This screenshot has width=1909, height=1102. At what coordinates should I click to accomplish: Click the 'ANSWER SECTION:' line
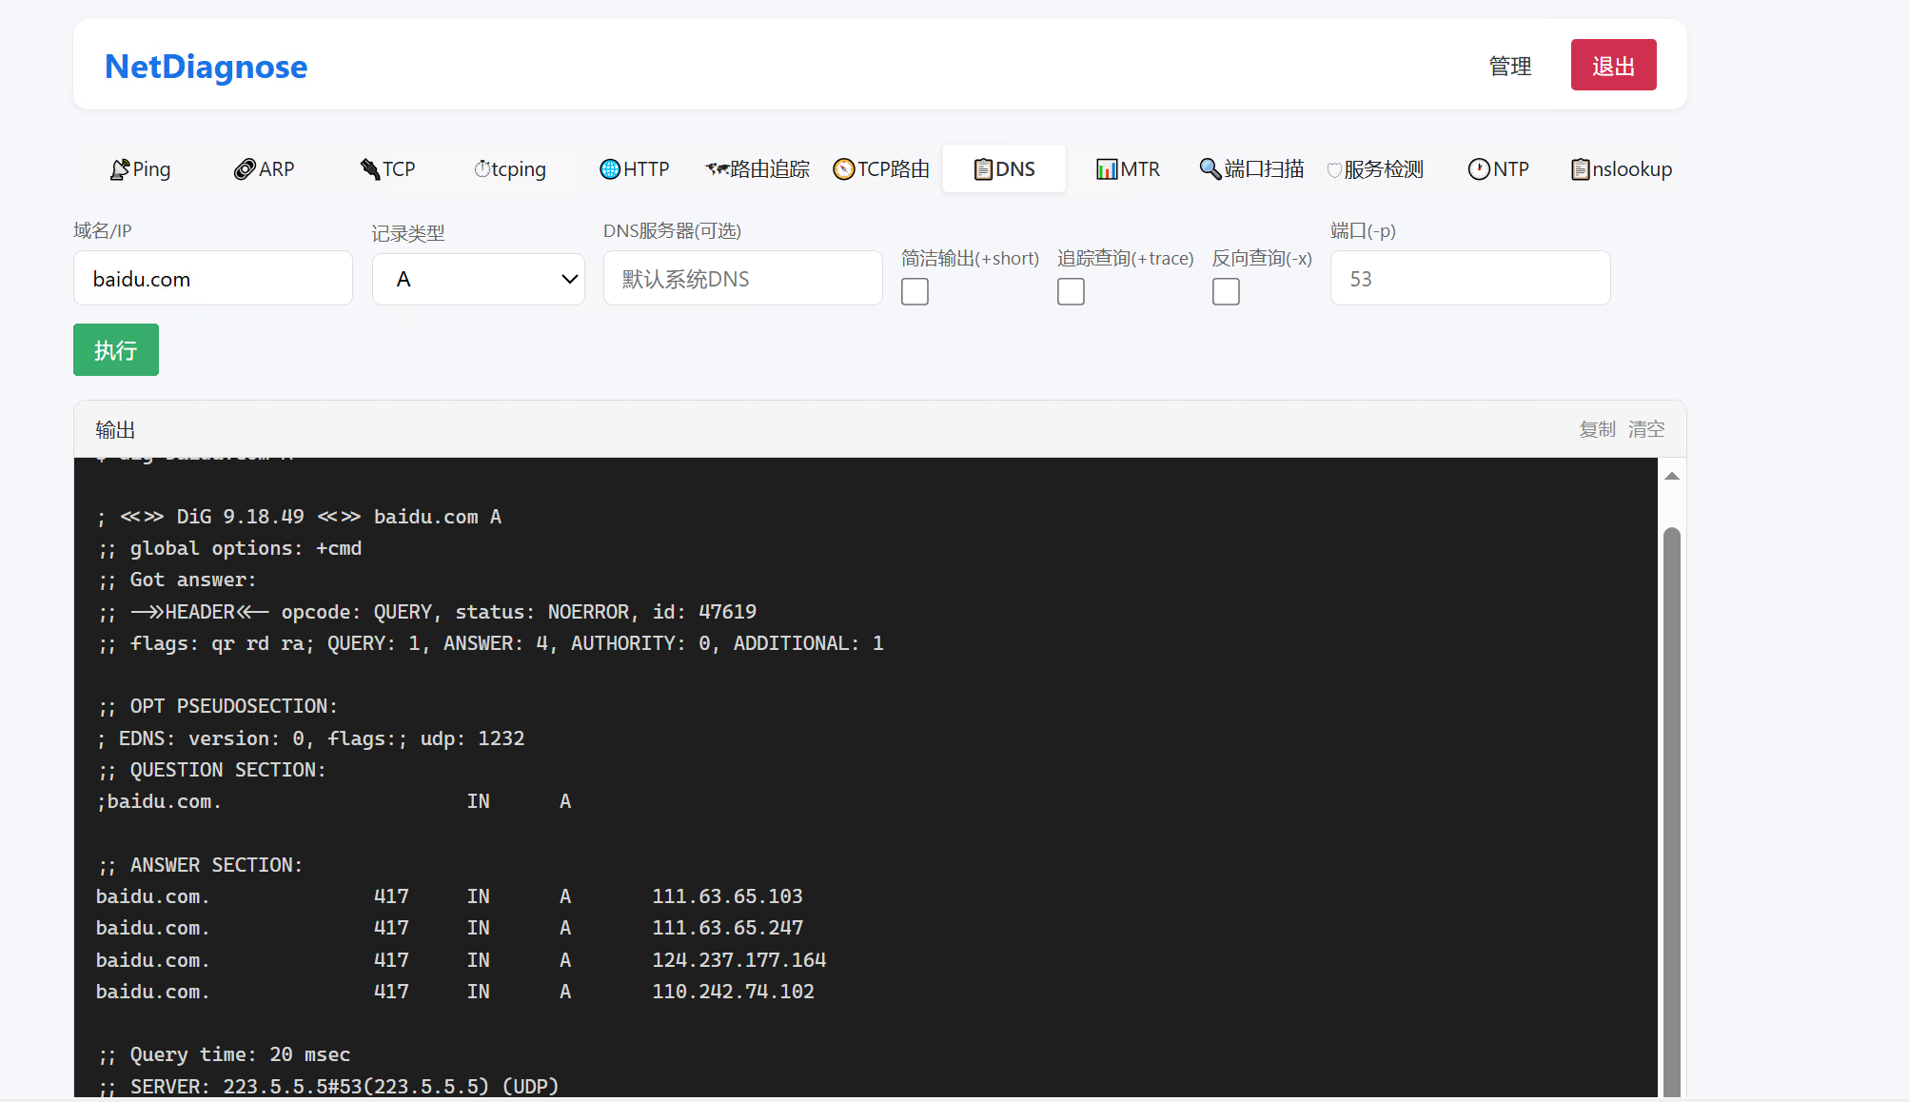[x=200, y=865]
